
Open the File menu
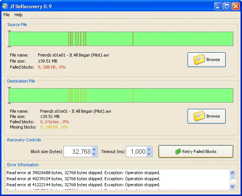coord(6,15)
